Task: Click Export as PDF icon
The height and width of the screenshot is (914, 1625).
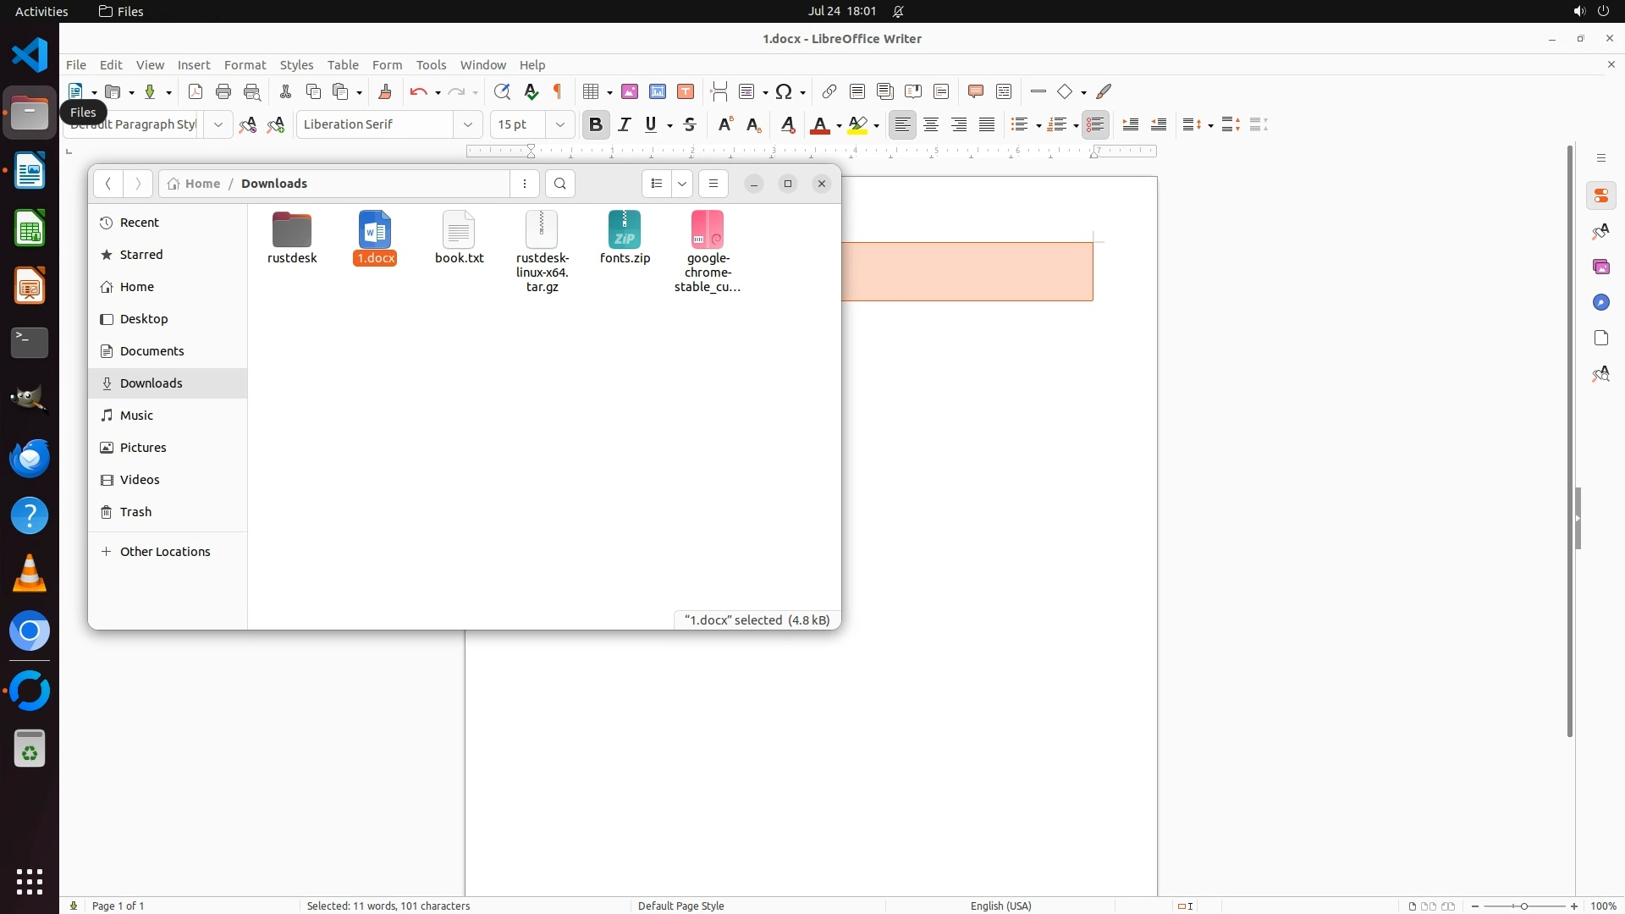Action: [196, 91]
